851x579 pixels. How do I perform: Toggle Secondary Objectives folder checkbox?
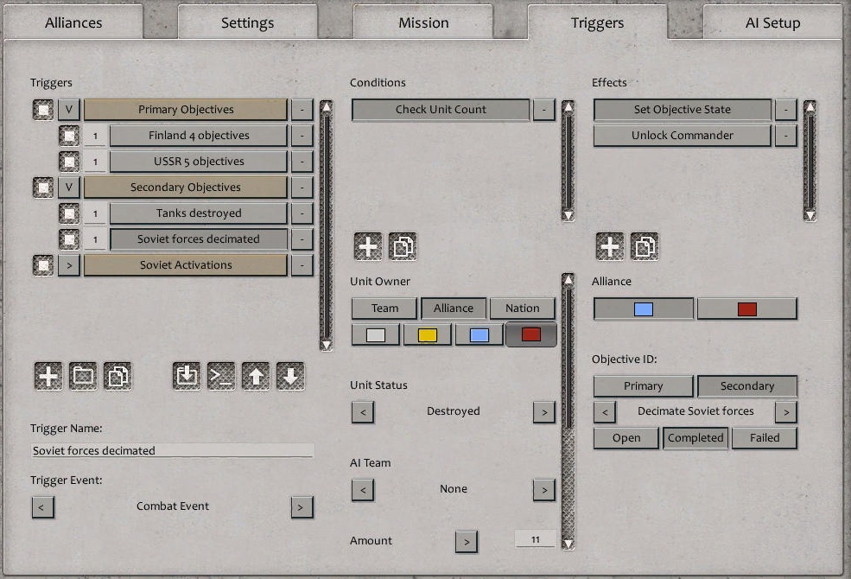pos(43,188)
